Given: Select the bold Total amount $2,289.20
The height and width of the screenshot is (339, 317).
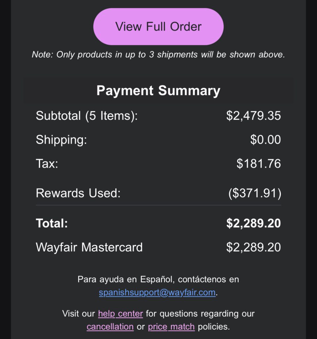Looking at the screenshot, I should tap(253, 223).
